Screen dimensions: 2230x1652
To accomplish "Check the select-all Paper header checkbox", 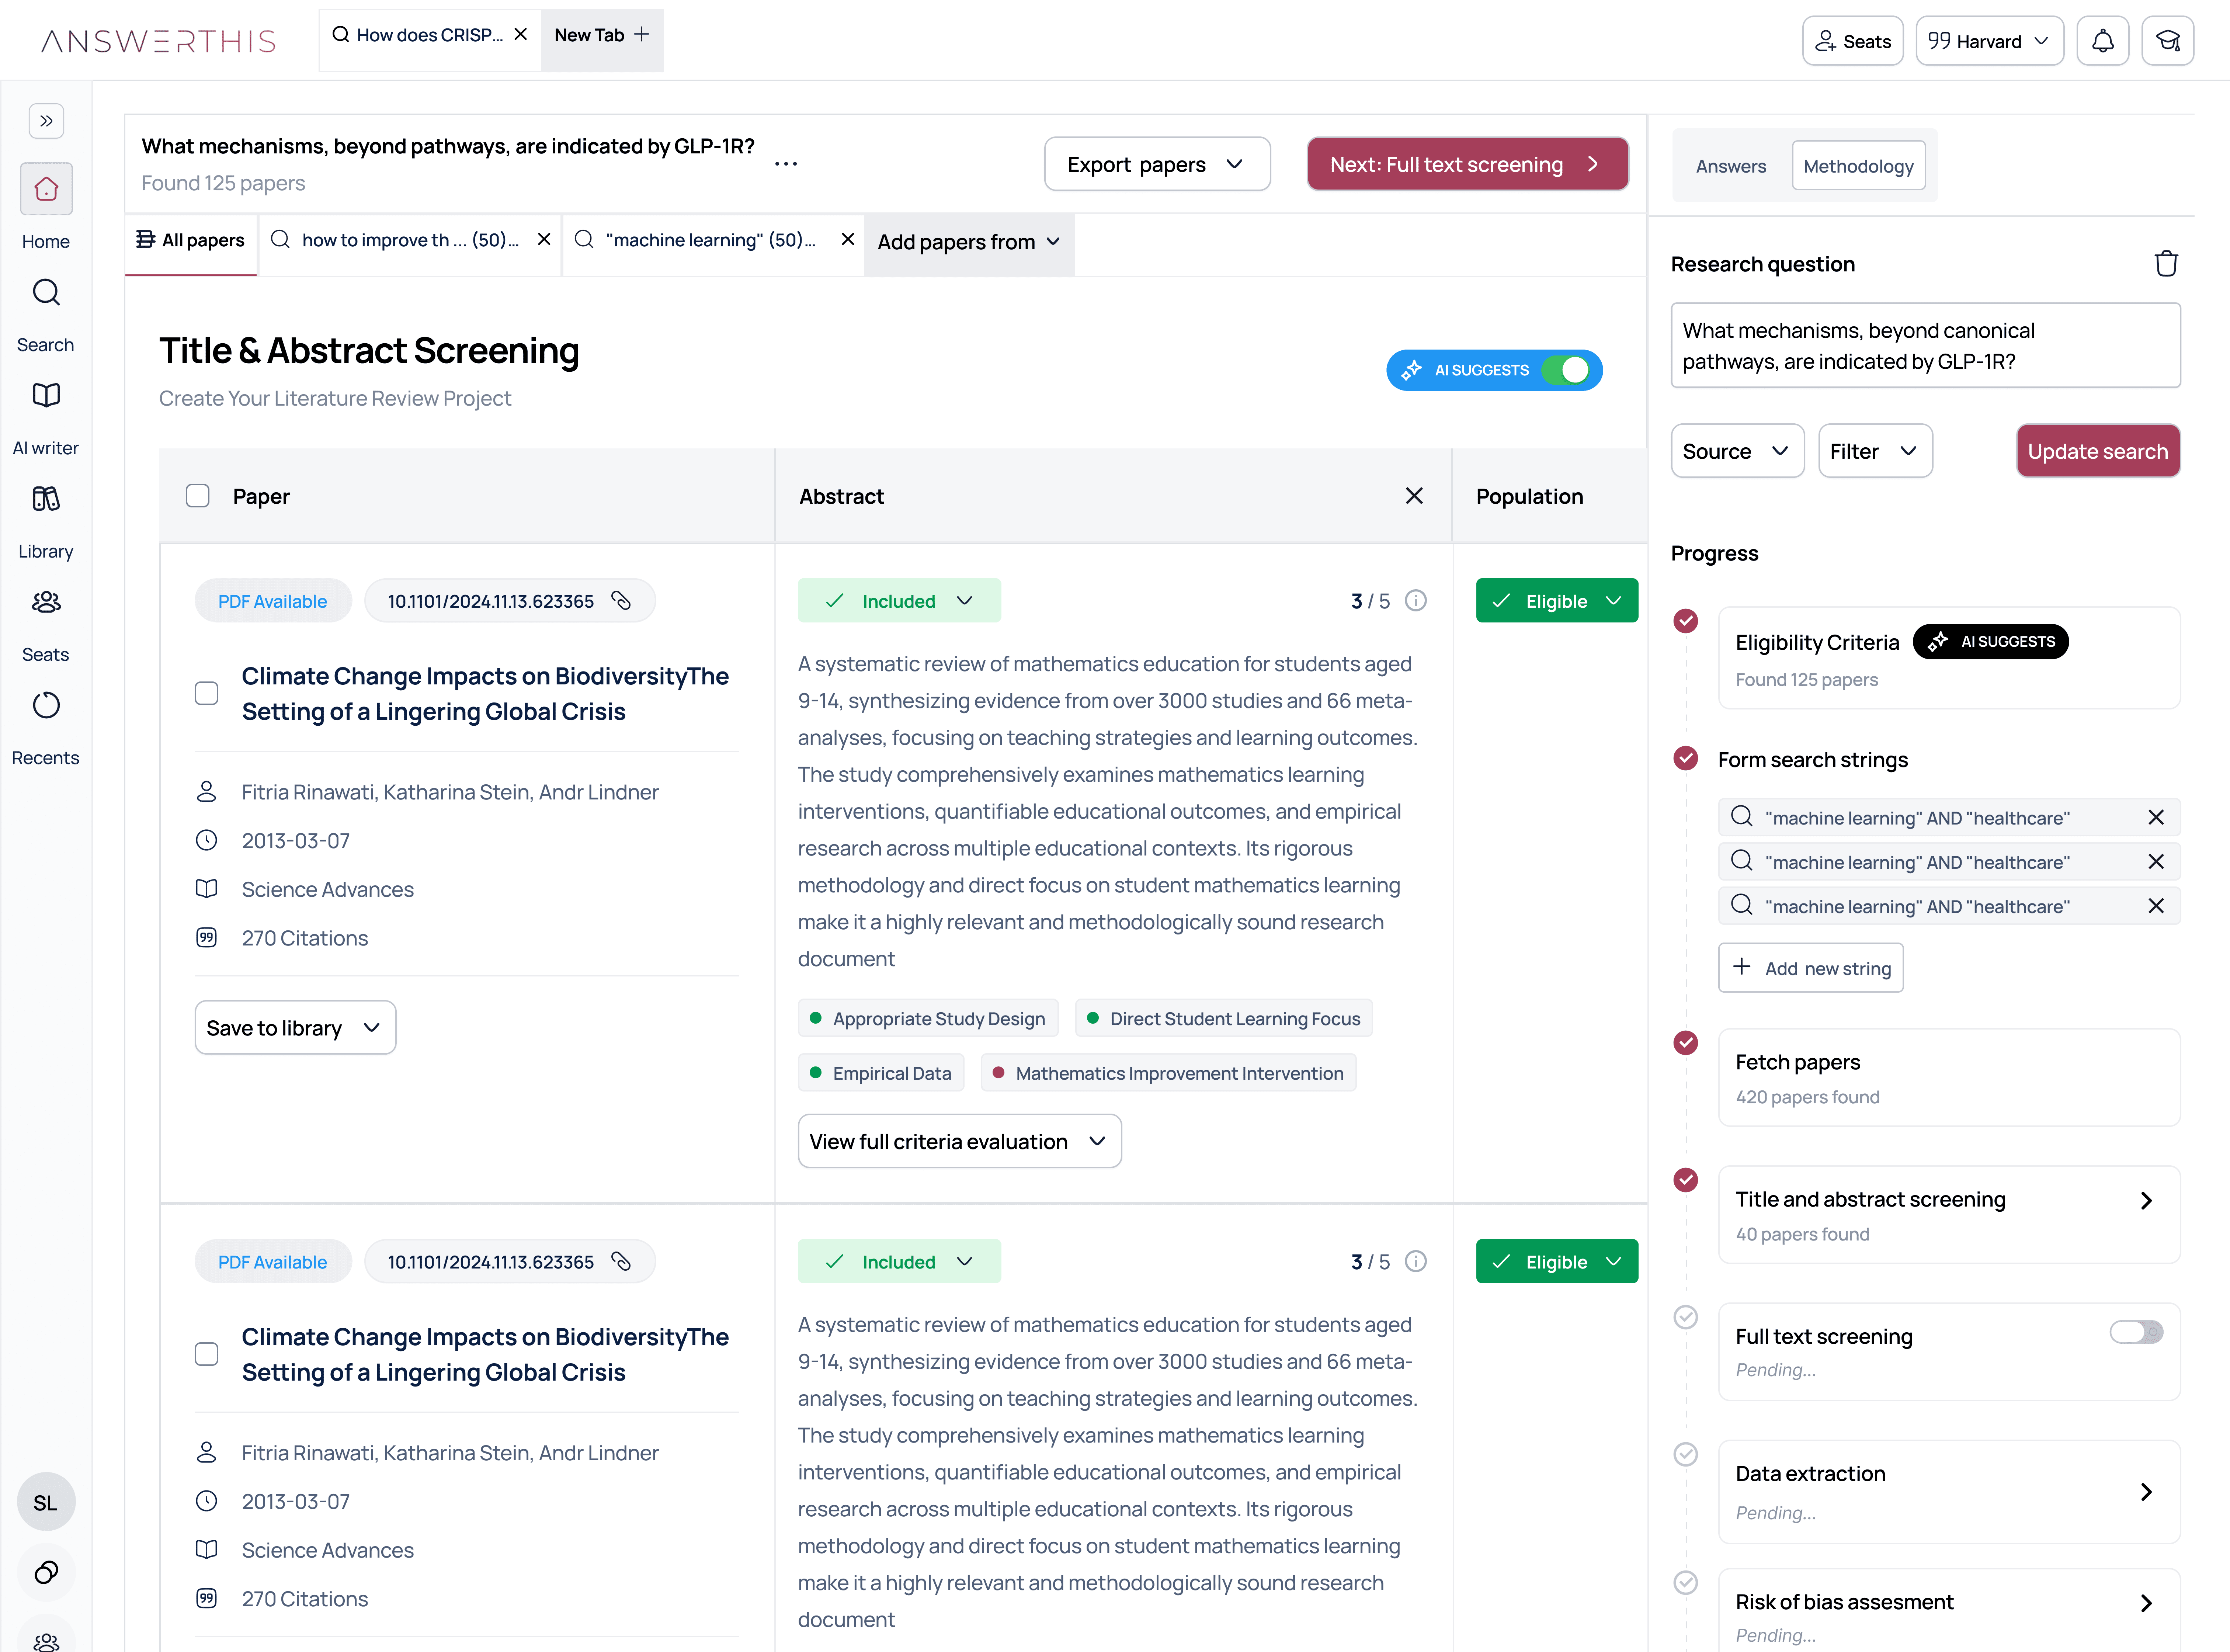I will click(x=198, y=496).
